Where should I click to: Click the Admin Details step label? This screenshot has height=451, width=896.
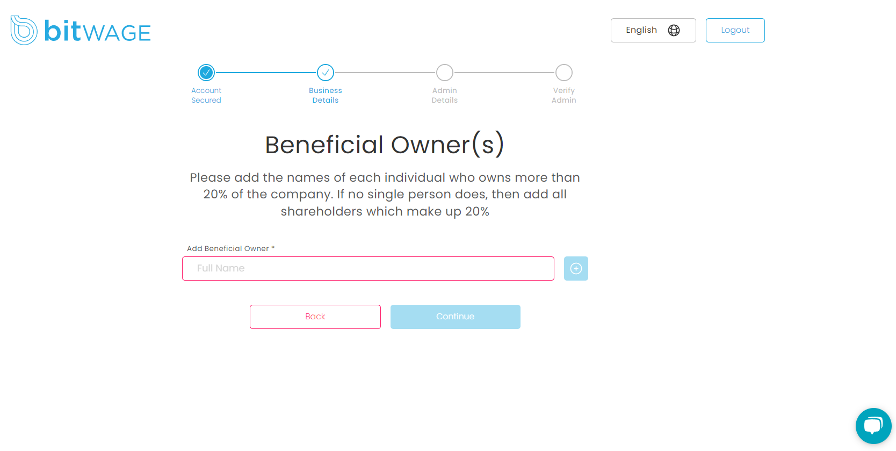coord(444,95)
